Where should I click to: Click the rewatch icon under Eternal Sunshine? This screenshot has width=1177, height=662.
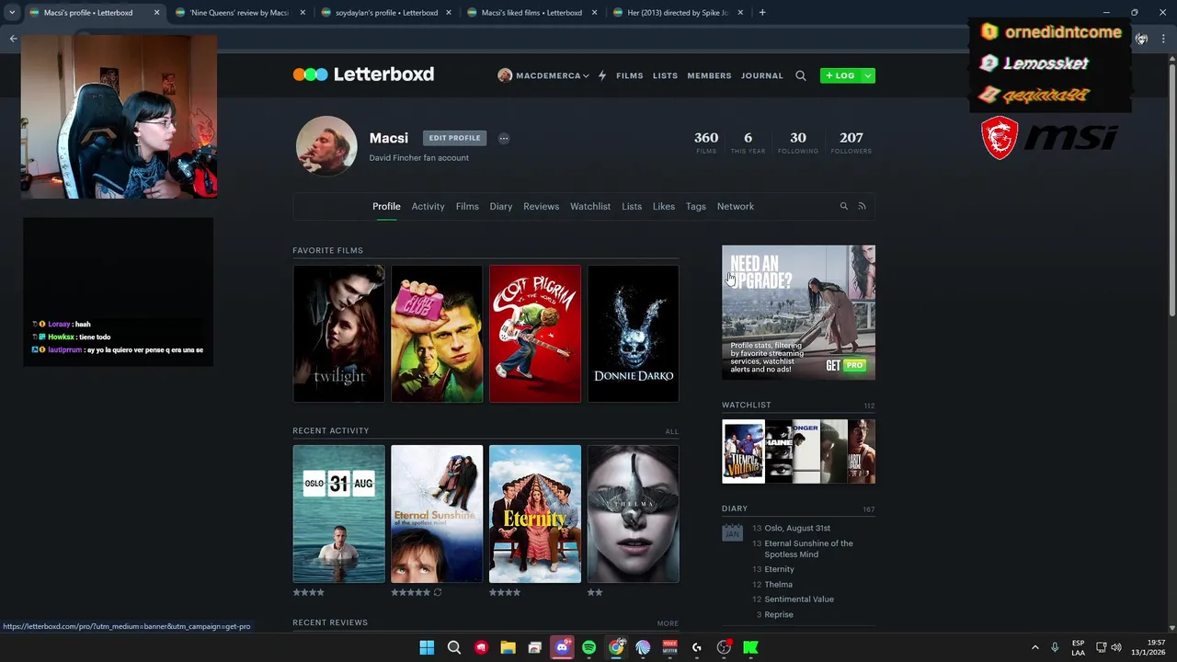(438, 592)
